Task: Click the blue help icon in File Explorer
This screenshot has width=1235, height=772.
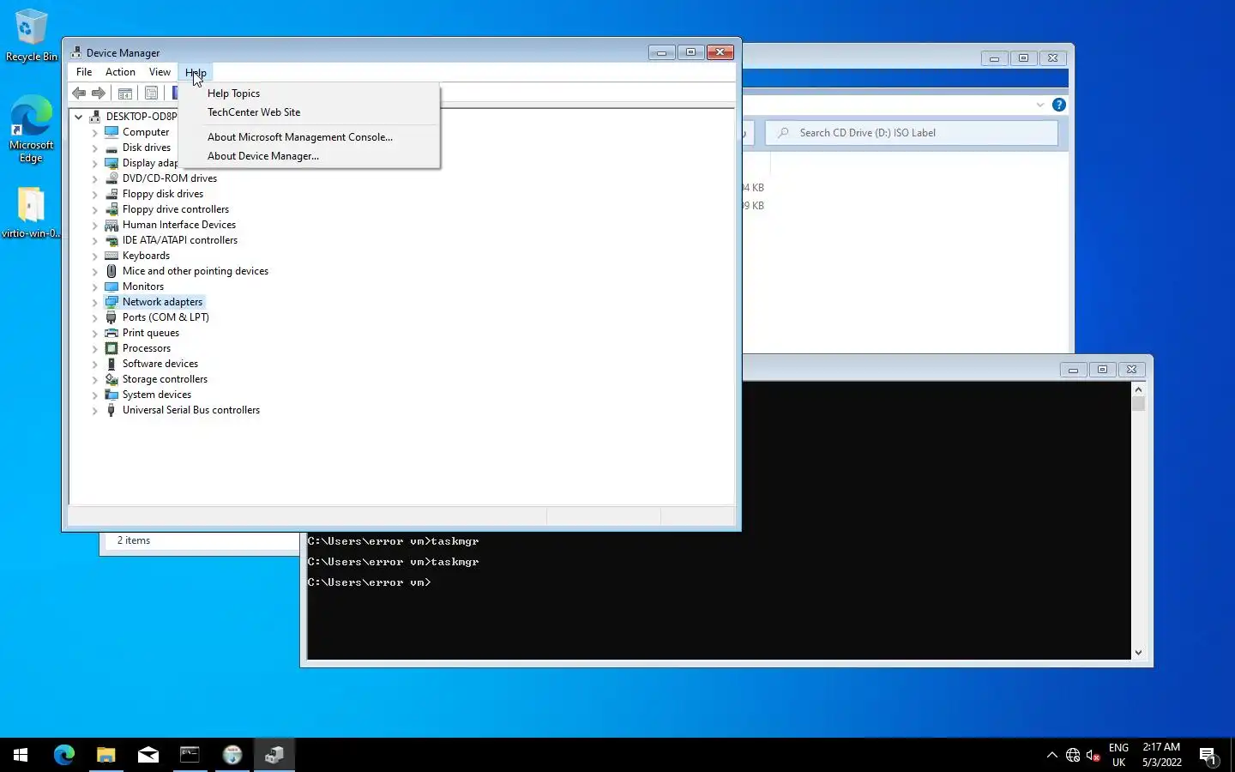Action: pos(1059,105)
